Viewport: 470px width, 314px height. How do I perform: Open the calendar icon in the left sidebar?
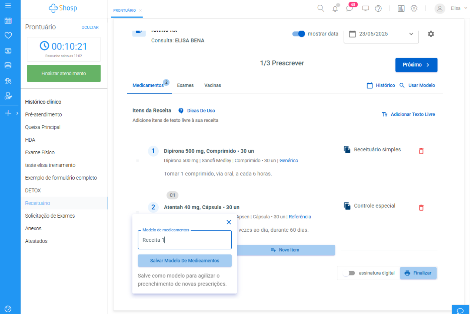coord(8,21)
